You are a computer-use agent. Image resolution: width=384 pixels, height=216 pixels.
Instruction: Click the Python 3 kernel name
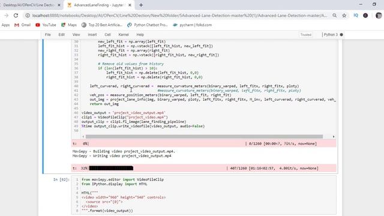point(331,35)
